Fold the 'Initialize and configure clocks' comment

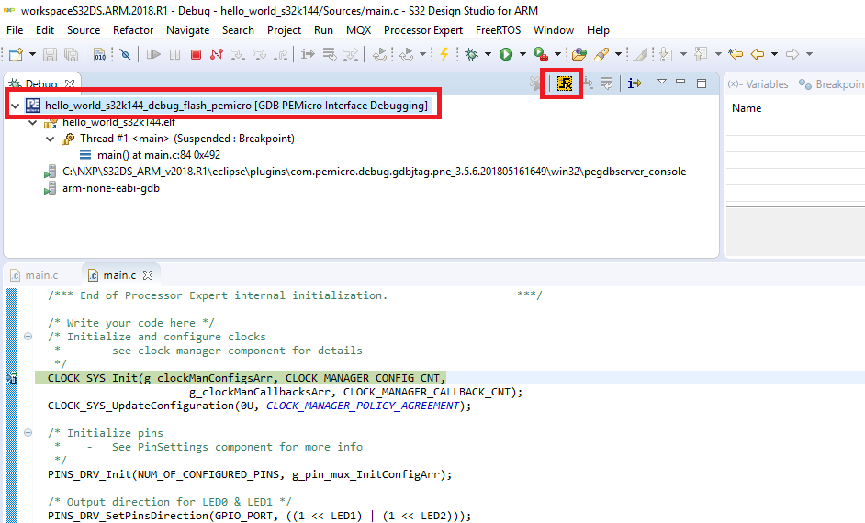[28, 336]
